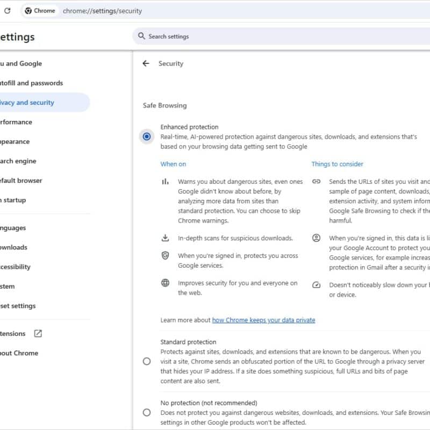Click the download icon beside in-depth scans
This screenshot has height=430, width=430.
click(165, 238)
